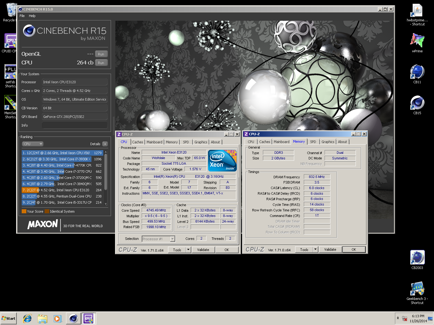Select the Core i5-3317U ranking row

[62, 202]
